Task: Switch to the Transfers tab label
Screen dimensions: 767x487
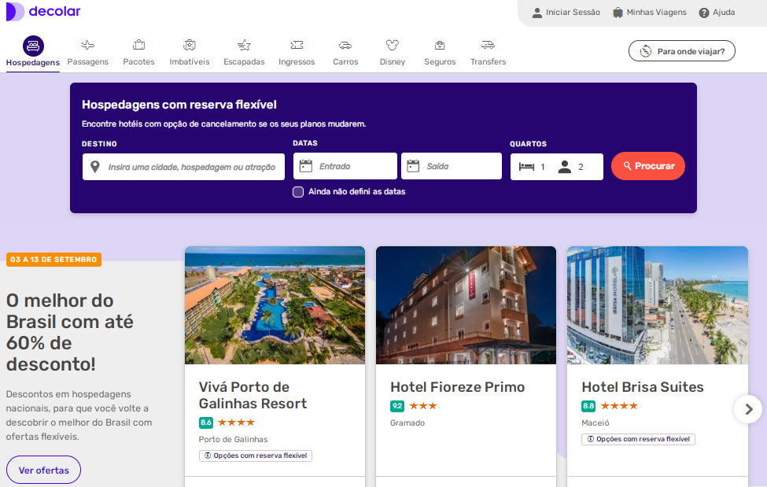Action: pyautogui.click(x=489, y=61)
